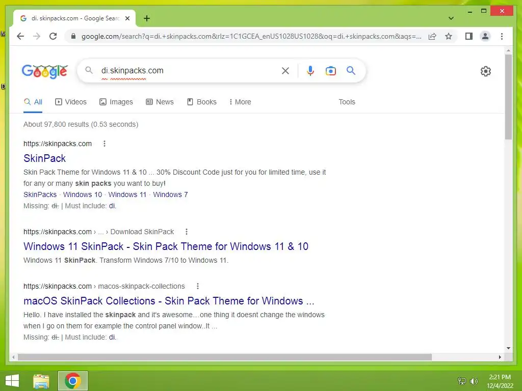Click the vertical scrollbar thumb
This screenshot has width=522, height=391.
(508, 97)
